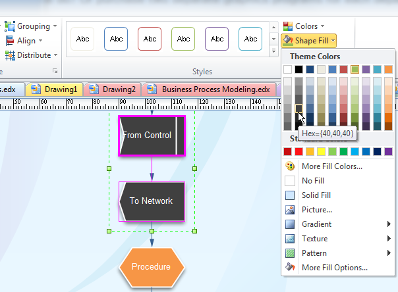The image size is (398, 292).
Task: Open More Fill Options
Action: [290, 268]
